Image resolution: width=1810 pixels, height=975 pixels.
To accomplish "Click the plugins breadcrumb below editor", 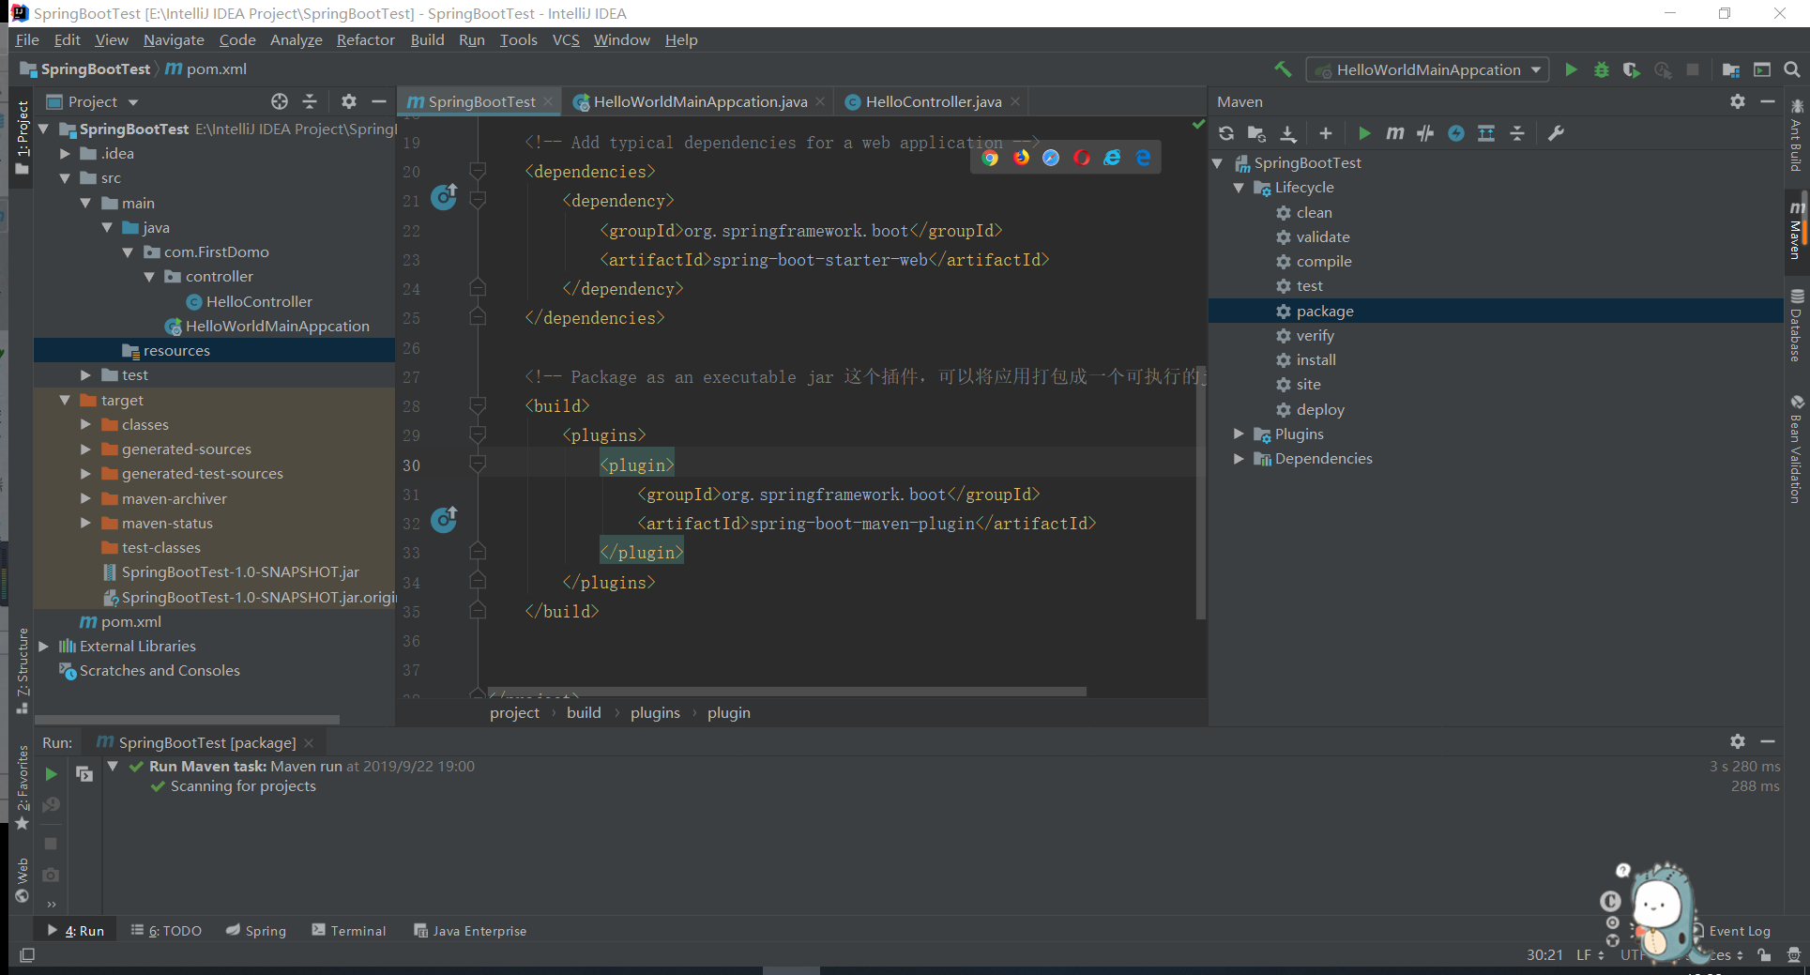I will click(x=655, y=713).
